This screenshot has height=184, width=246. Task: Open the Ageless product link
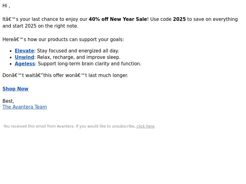(x=25, y=64)
